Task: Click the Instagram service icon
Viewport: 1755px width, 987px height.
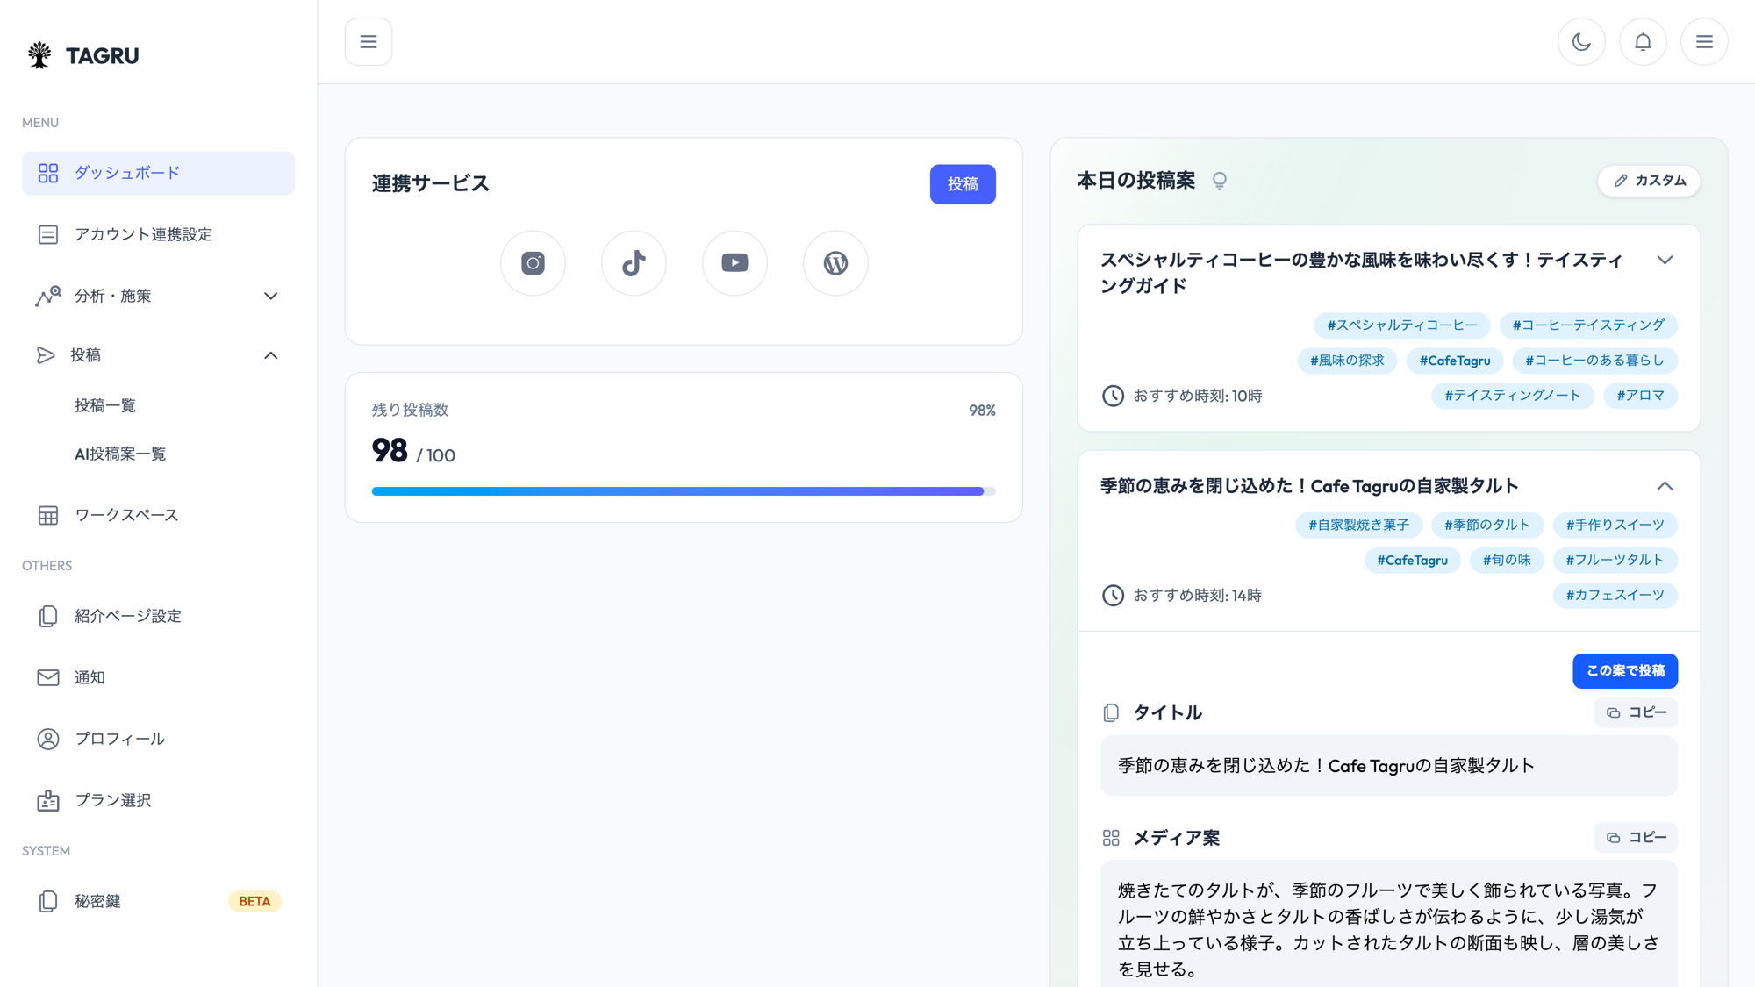Action: coord(533,263)
